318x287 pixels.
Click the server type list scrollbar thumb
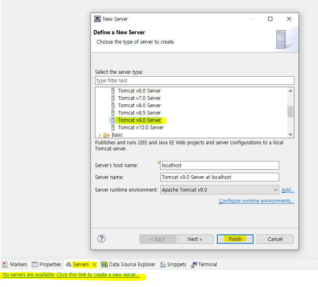(x=290, y=112)
